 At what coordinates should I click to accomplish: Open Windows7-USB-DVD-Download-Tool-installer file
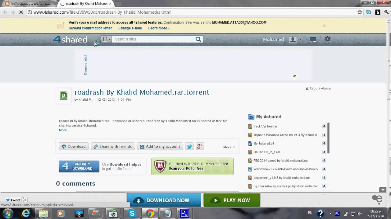[x=287, y=169]
